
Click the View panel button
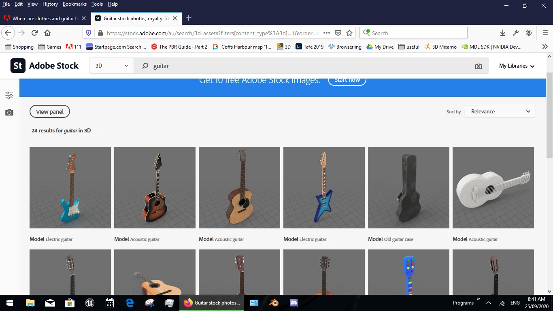pos(50,112)
